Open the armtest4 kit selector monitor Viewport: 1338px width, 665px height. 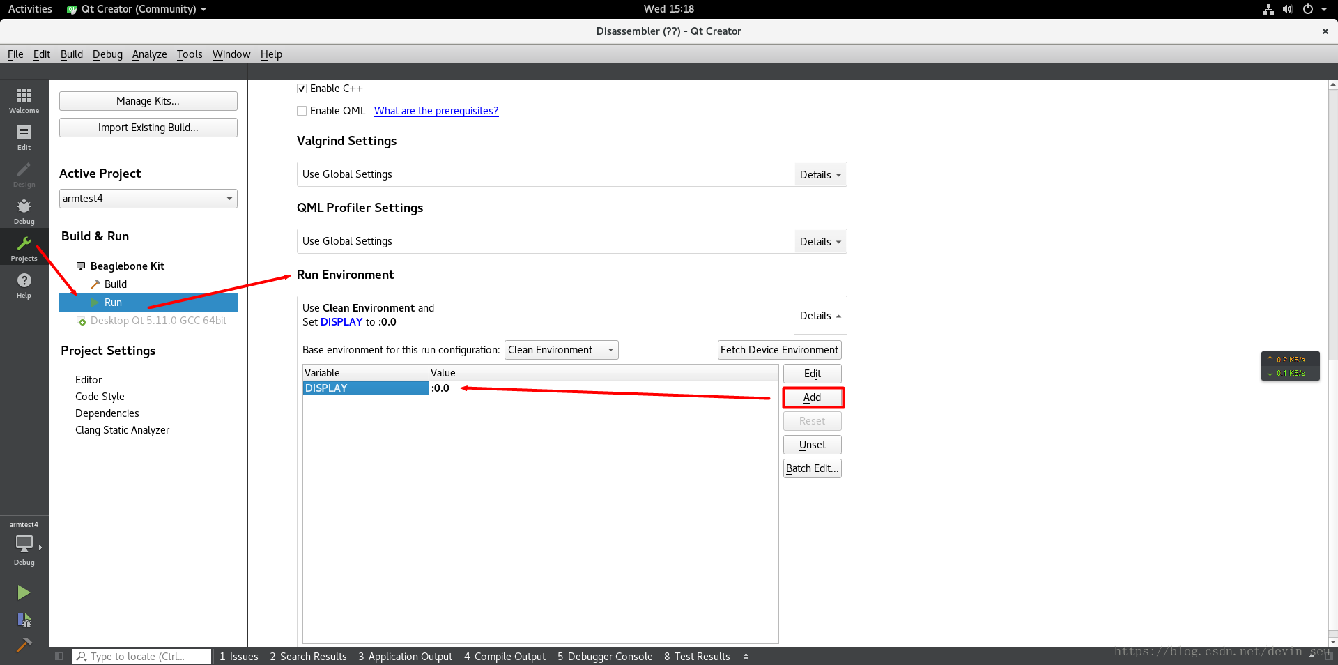coord(24,544)
